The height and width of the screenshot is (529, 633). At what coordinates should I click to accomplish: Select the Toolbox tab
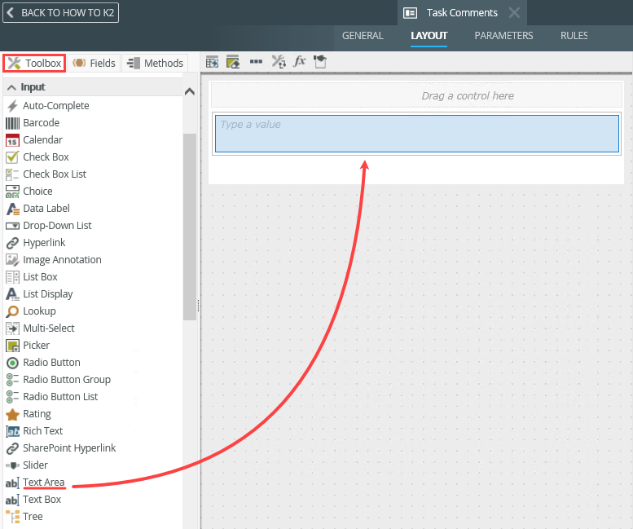[34, 64]
